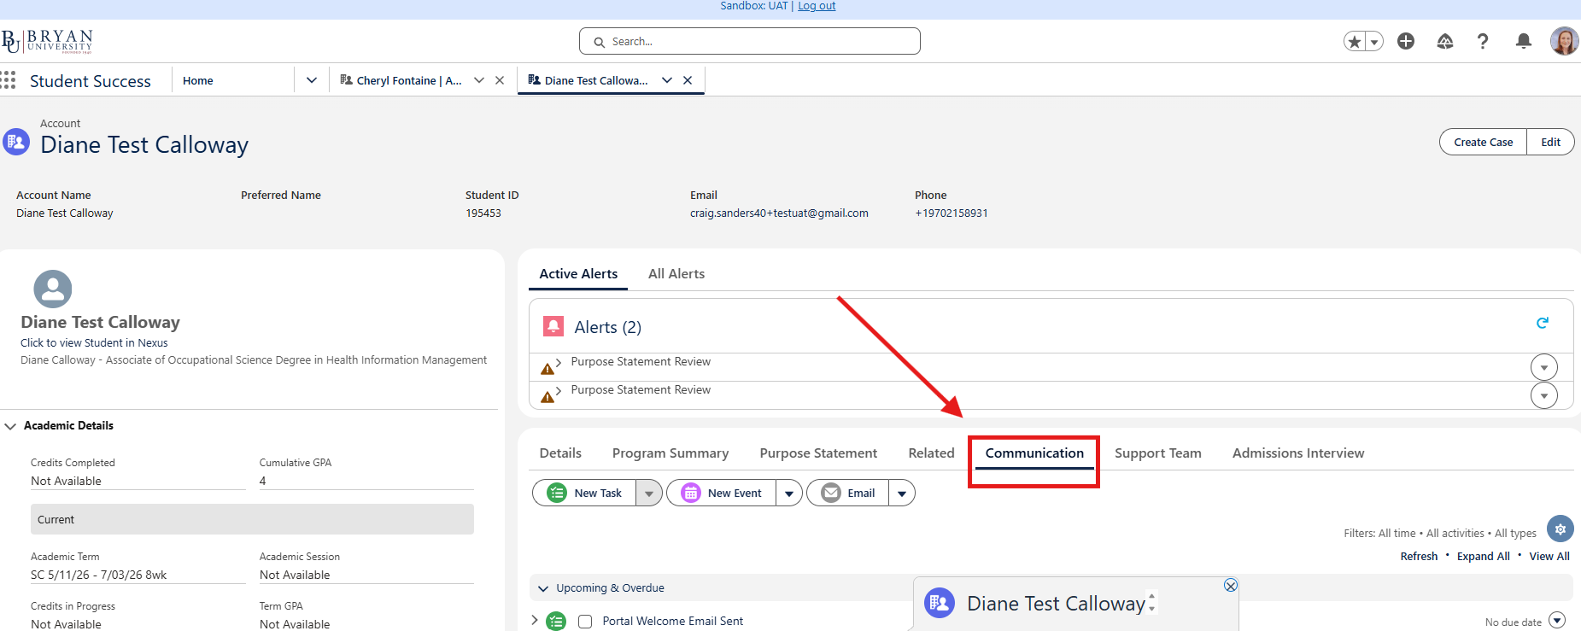Expand first Purpose Statement Review alert

tap(558, 362)
